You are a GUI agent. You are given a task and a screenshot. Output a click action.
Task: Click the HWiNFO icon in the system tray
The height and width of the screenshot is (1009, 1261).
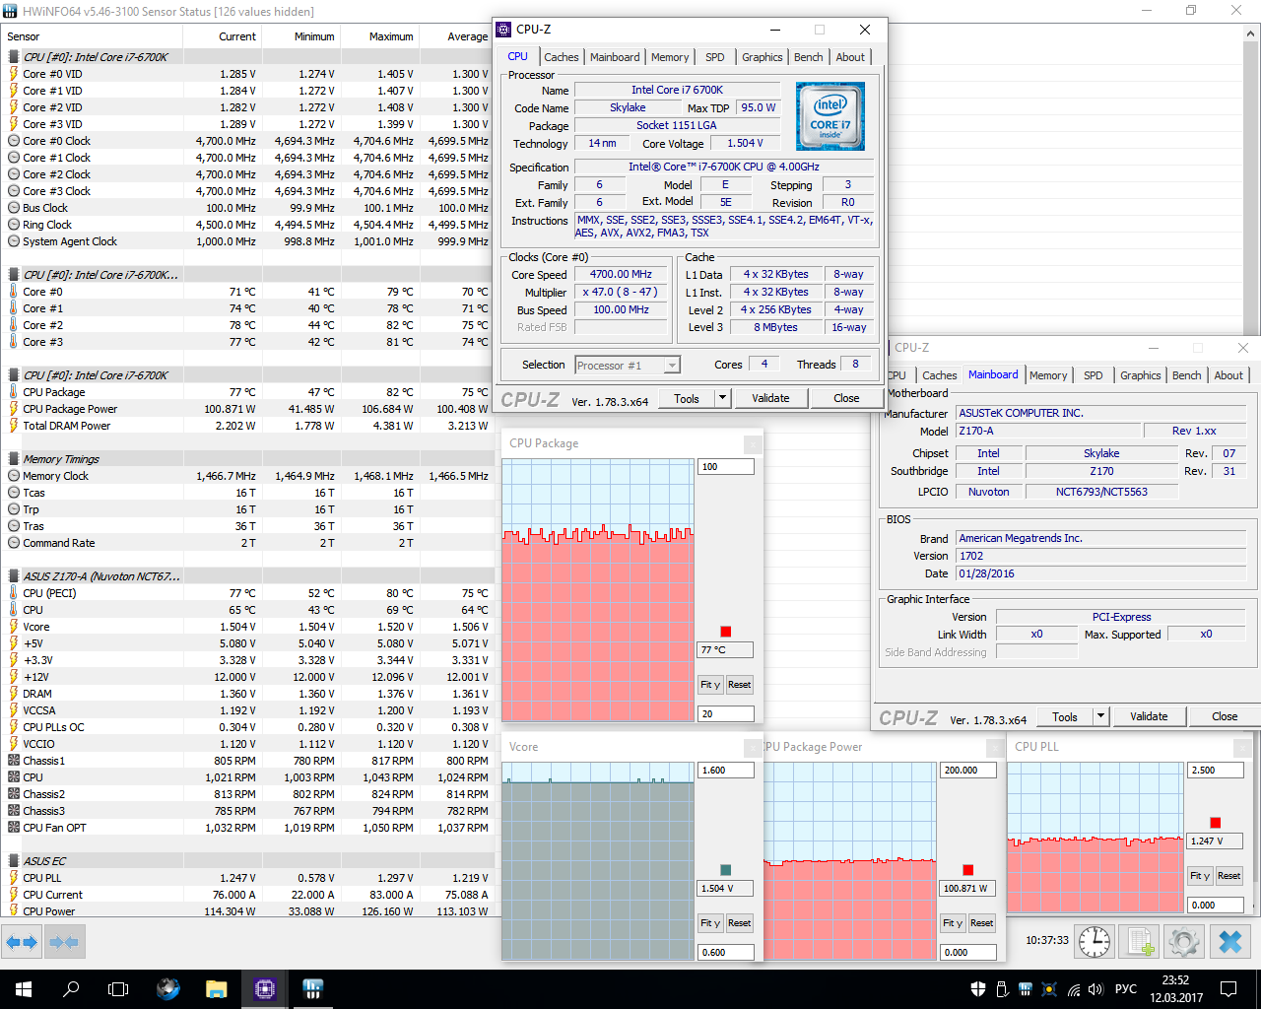pyautogui.click(x=1026, y=989)
